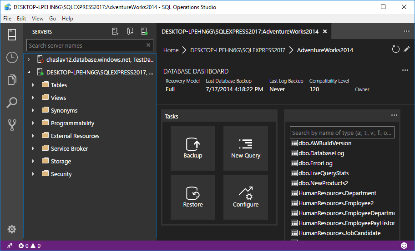Click the Search server names field

(86, 45)
